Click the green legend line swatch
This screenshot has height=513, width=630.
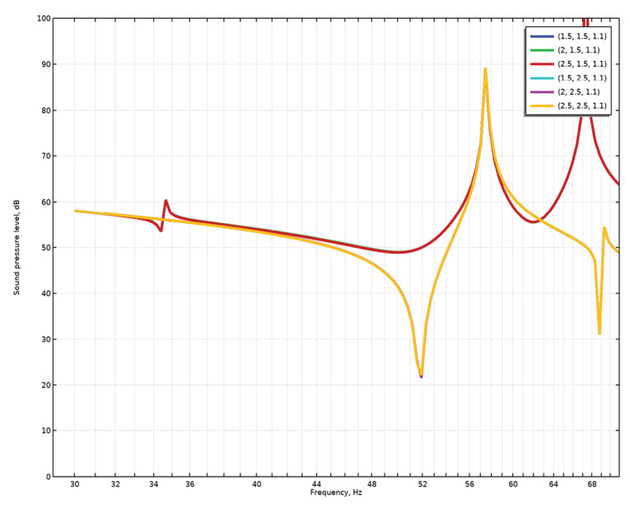[541, 50]
